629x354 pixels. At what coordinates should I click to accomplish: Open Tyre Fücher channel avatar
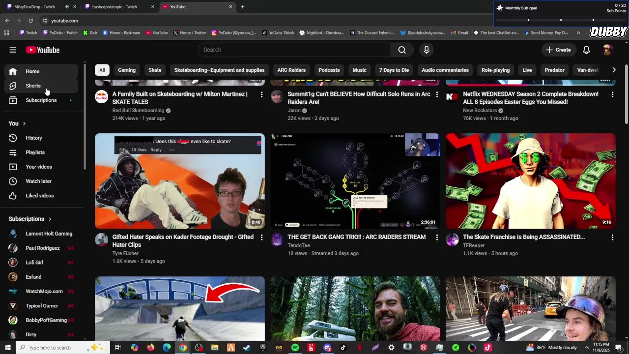[101, 239]
